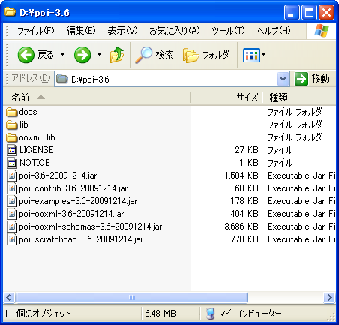Select the ooxml-lib folder icon
The image size is (339, 325).
11,137
